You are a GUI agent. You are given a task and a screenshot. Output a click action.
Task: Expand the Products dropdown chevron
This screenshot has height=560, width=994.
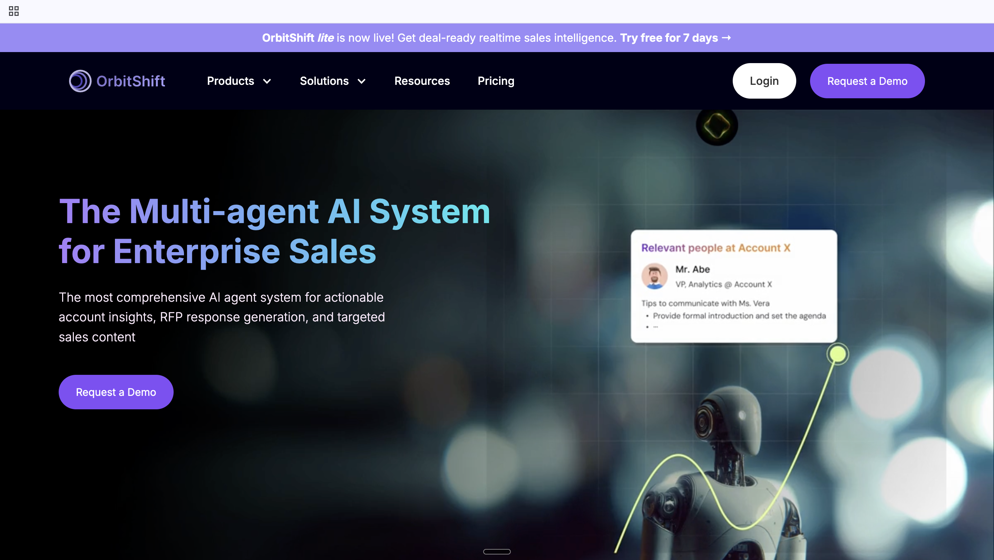pyautogui.click(x=267, y=81)
